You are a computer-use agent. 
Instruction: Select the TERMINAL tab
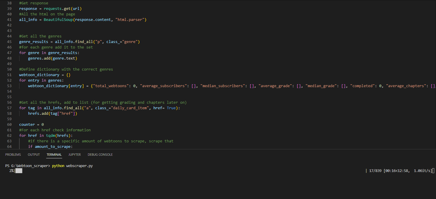pos(54,155)
